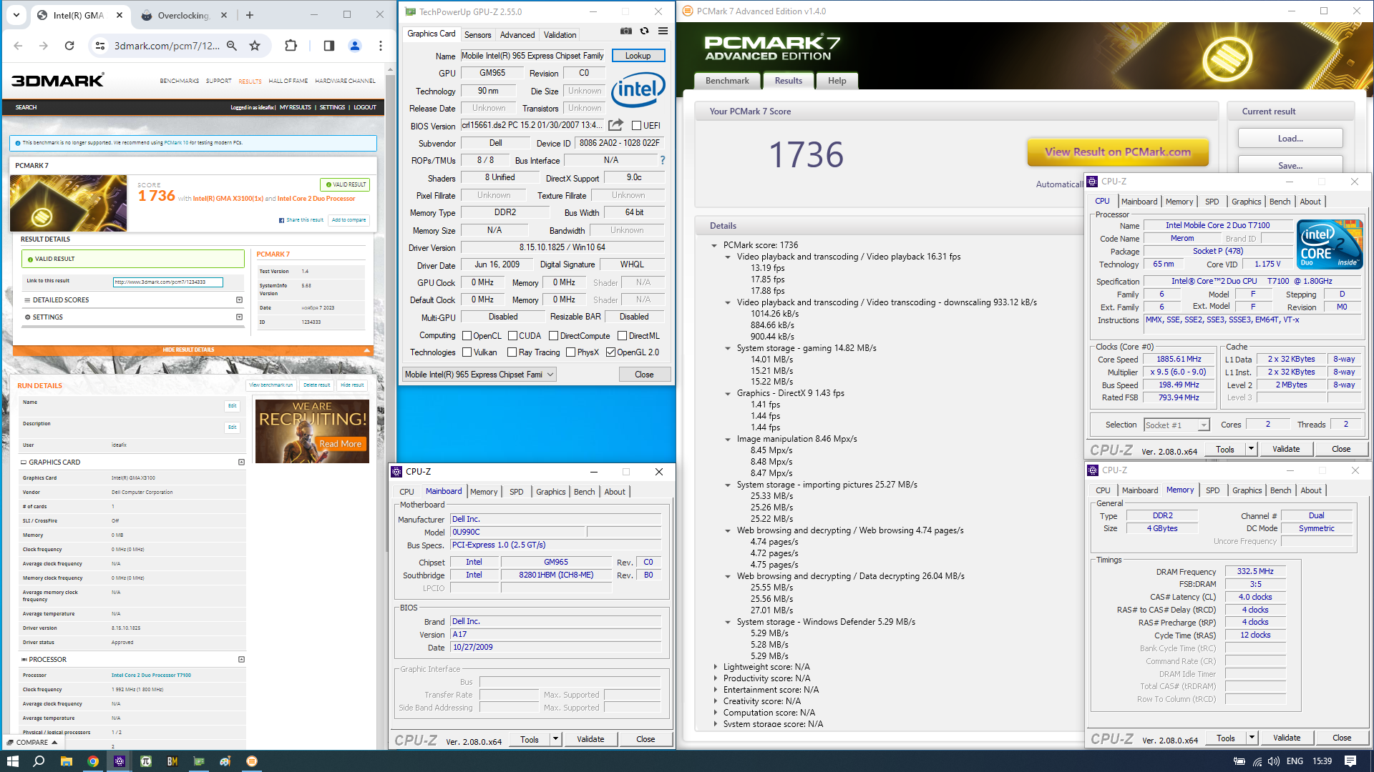The width and height of the screenshot is (1374, 772).
Task: Open the Help tab in PCMark 7
Action: [x=837, y=81]
